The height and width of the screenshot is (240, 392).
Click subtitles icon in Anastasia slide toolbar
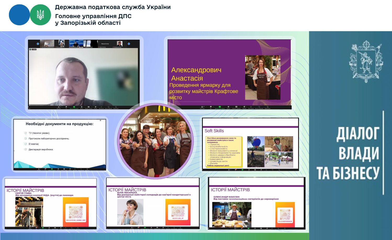tap(236, 107)
